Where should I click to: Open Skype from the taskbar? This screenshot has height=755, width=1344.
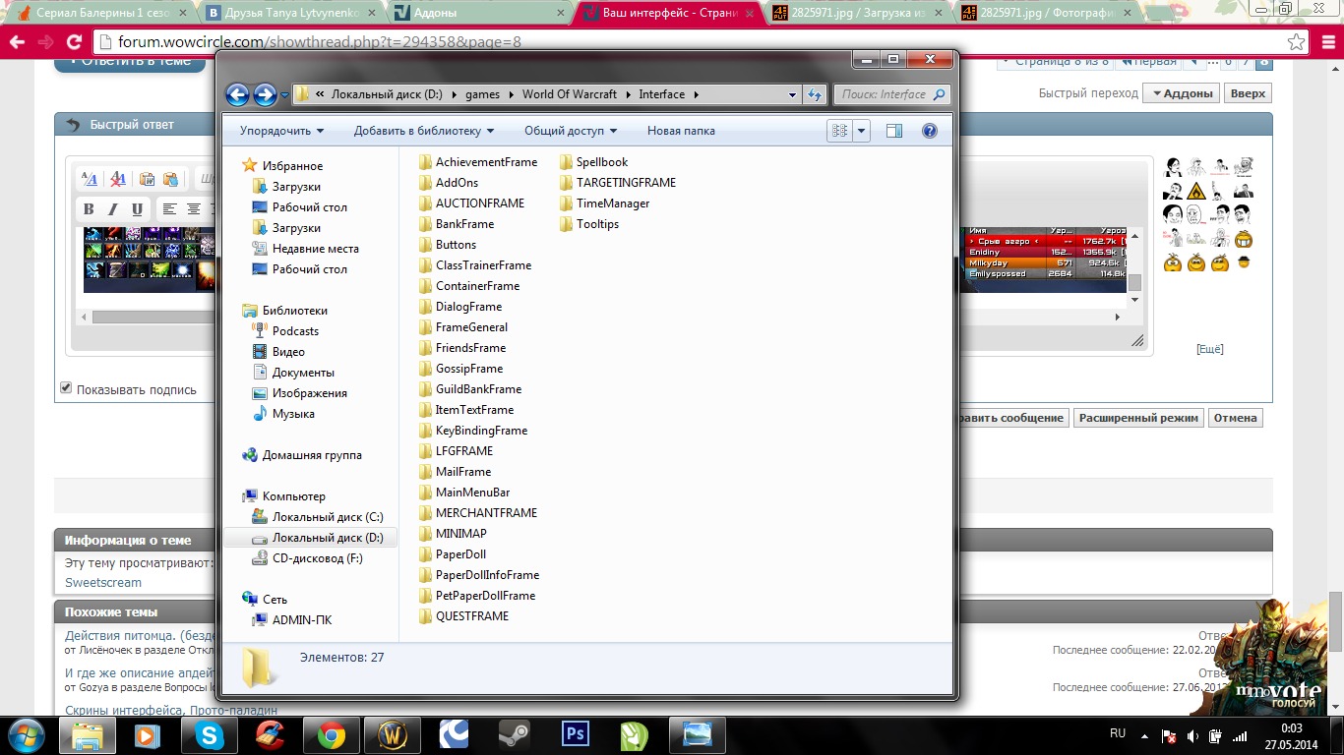(209, 734)
